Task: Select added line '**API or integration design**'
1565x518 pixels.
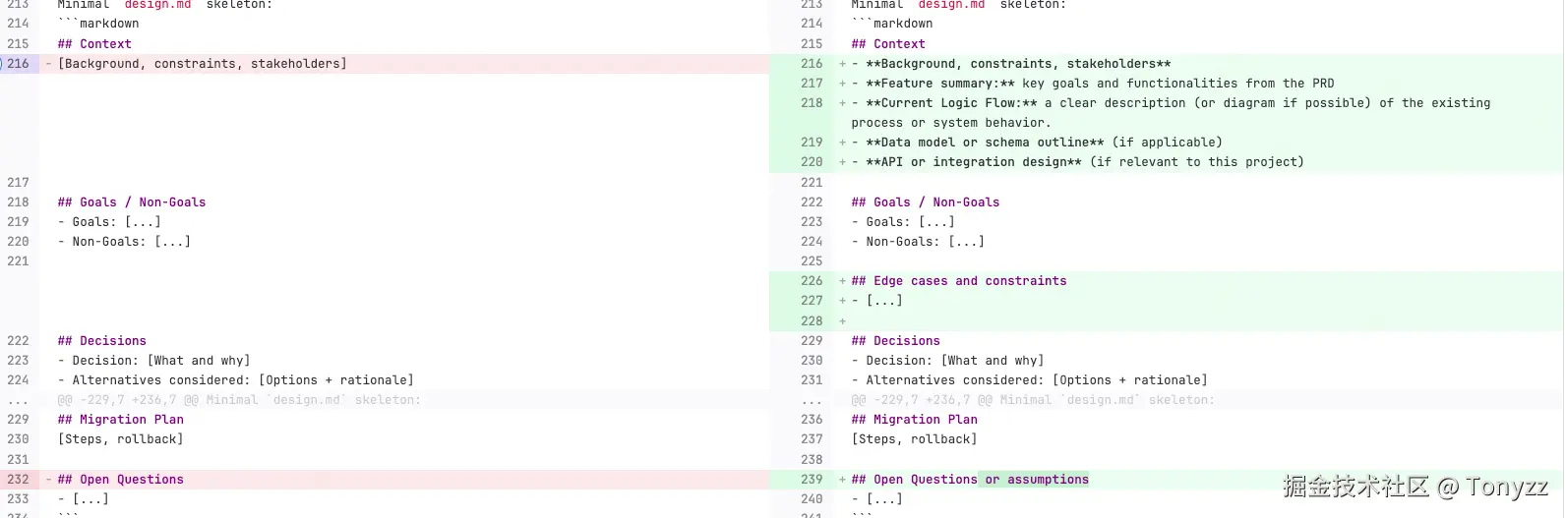Action: 1077,162
